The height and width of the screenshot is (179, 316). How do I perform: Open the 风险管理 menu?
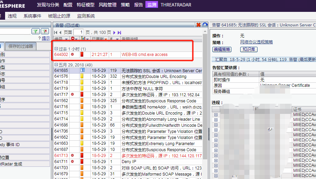coord(107,5)
